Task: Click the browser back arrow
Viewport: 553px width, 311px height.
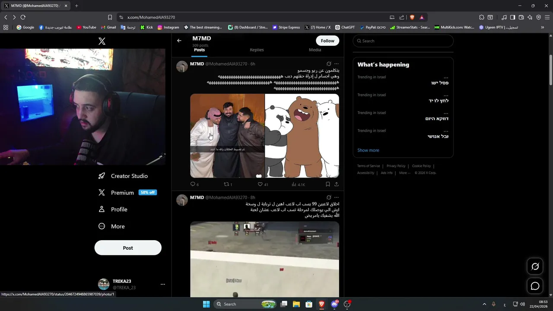Action: (x=6, y=17)
